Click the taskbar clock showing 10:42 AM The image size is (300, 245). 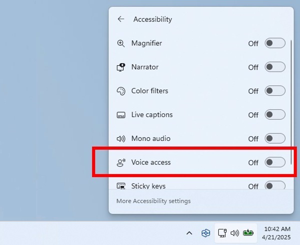click(x=277, y=233)
